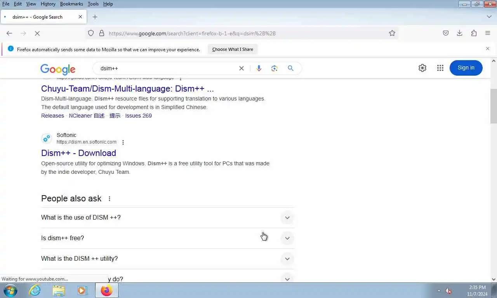Open the Tools menu
Viewport: 497px width, 298px height.
point(93,4)
